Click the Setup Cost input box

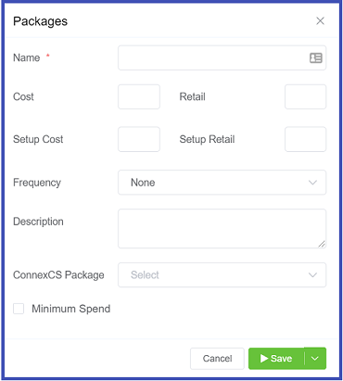tap(139, 139)
